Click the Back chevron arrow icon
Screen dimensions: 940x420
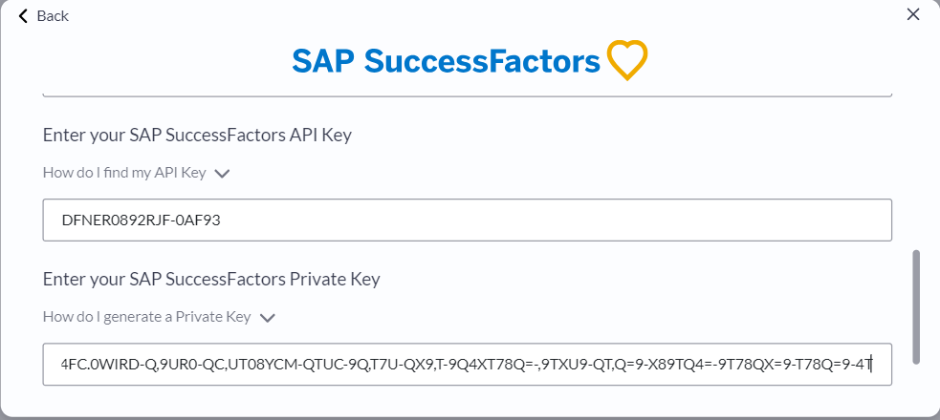point(23,16)
